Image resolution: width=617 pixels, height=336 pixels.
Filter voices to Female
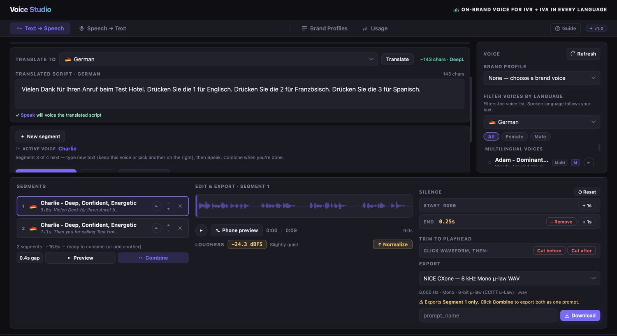(x=514, y=137)
